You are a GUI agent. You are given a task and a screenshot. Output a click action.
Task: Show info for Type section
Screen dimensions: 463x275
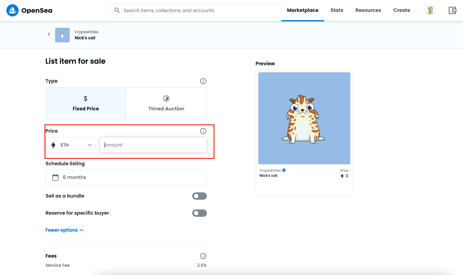pos(203,81)
